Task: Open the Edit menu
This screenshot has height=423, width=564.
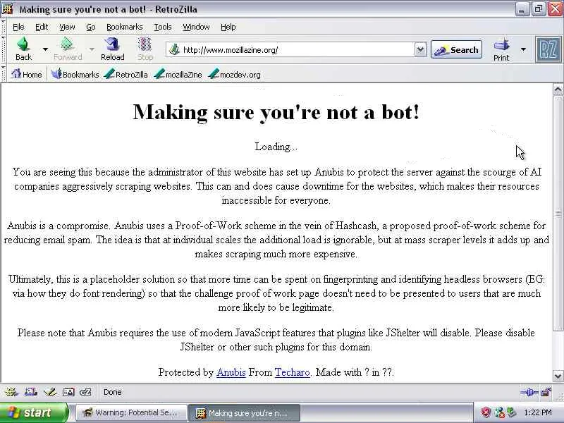Action: [x=42, y=27]
